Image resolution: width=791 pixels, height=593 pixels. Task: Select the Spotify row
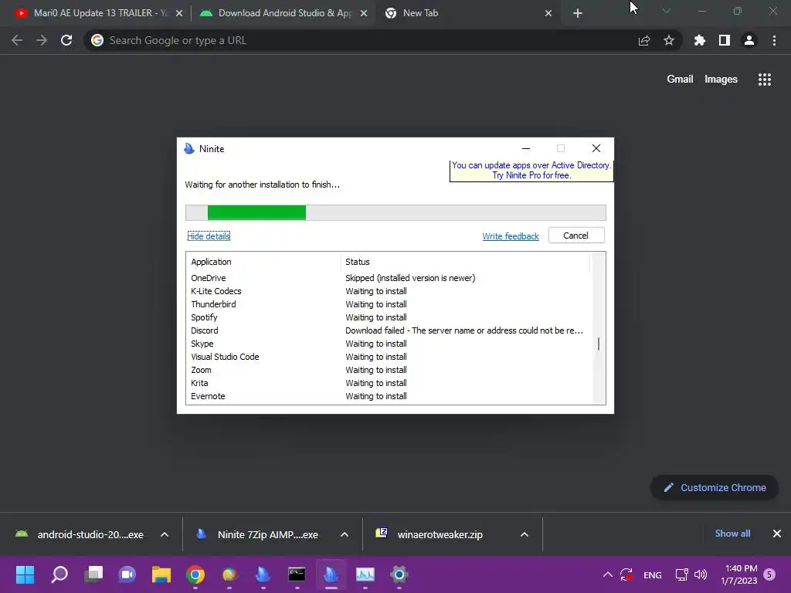point(389,317)
